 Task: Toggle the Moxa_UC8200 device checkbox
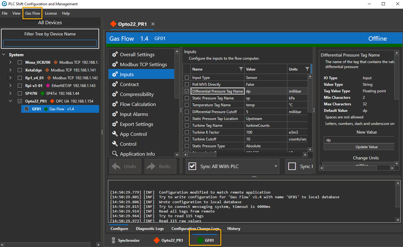pyautogui.click(x=20, y=62)
